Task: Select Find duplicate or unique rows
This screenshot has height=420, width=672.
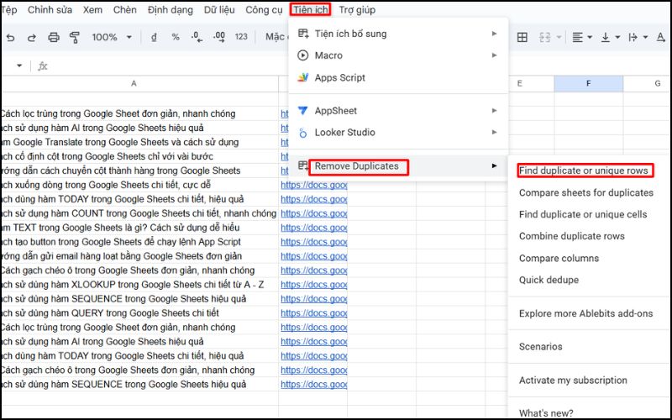Action: pyautogui.click(x=584, y=171)
